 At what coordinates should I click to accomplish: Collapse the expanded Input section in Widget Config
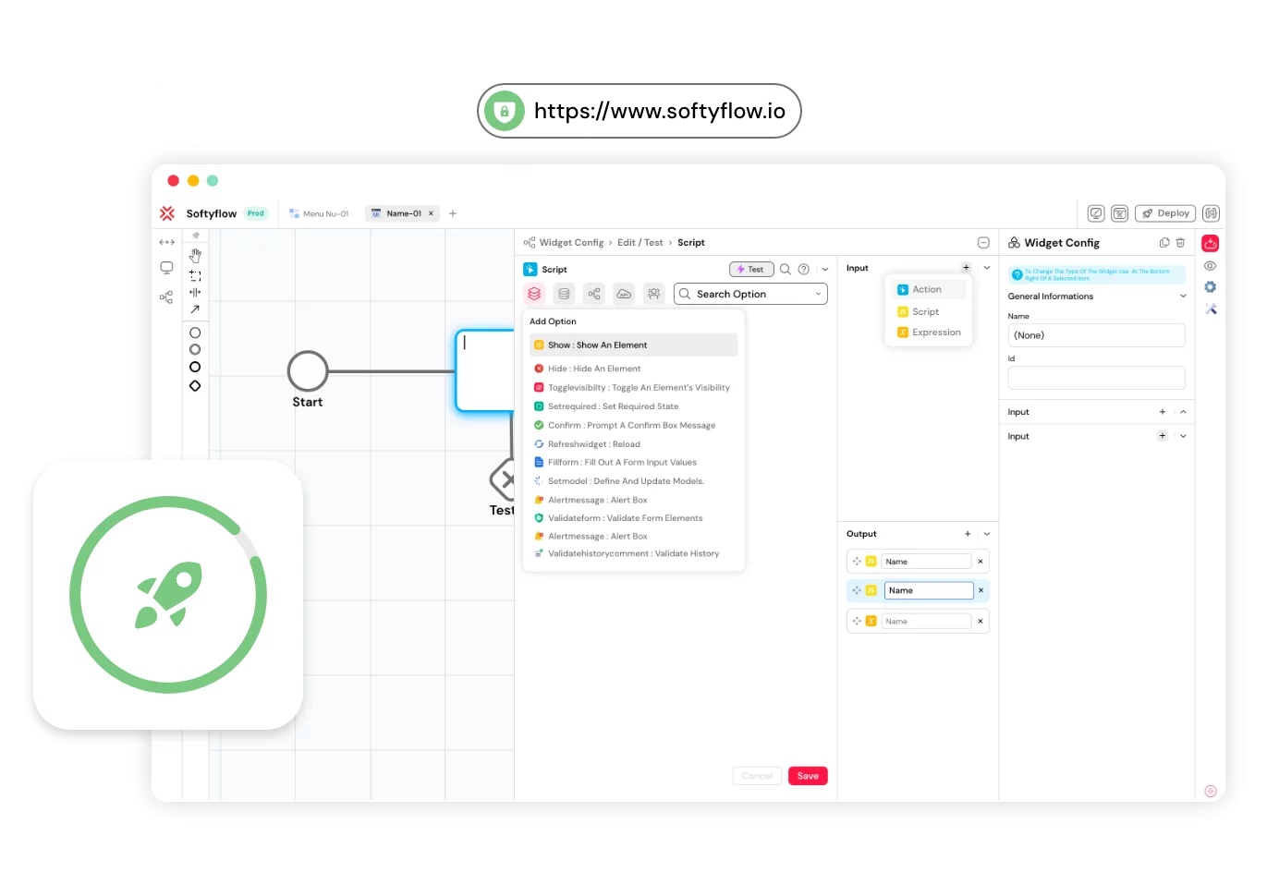[1183, 412]
